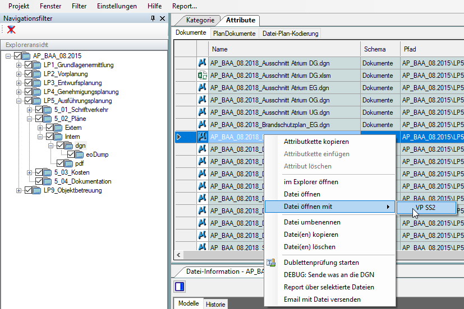
Task: Switch to the Historie tab
Action: click(215, 305)
